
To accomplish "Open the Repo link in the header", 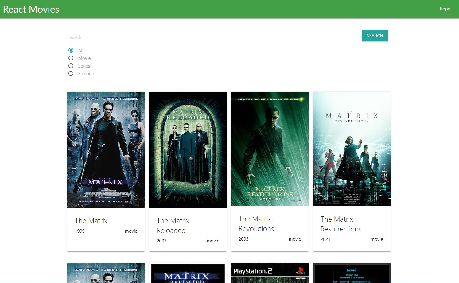I will 445,9.
